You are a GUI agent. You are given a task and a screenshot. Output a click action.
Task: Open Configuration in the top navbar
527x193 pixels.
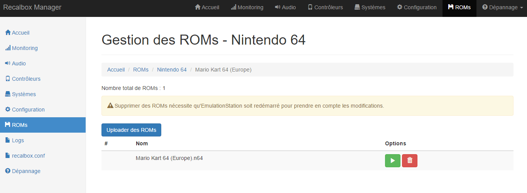pos(417,7)
